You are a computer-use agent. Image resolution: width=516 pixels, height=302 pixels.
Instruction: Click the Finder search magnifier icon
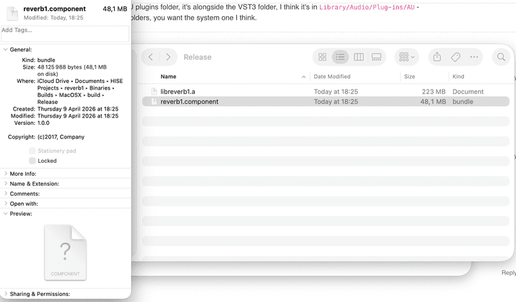[x=501, y=57]
